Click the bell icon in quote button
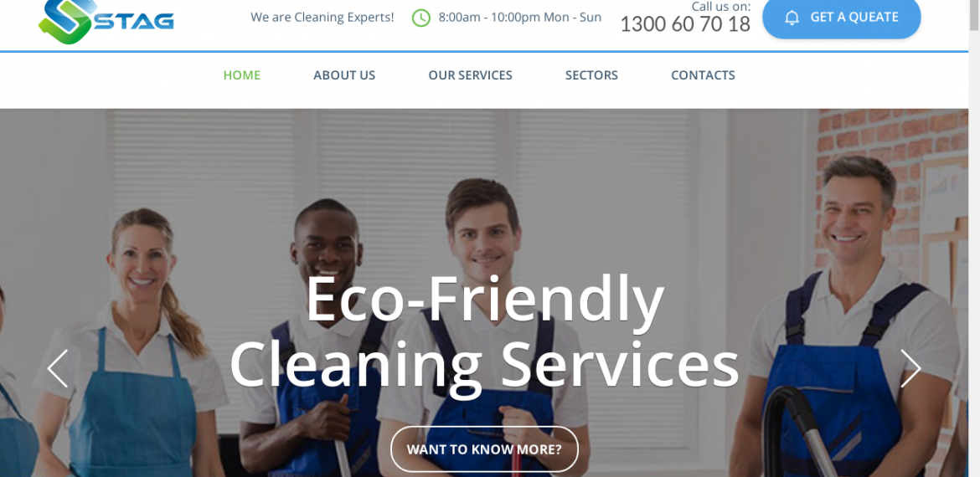Viewport: 980px width, 477px height. point(792,18)
